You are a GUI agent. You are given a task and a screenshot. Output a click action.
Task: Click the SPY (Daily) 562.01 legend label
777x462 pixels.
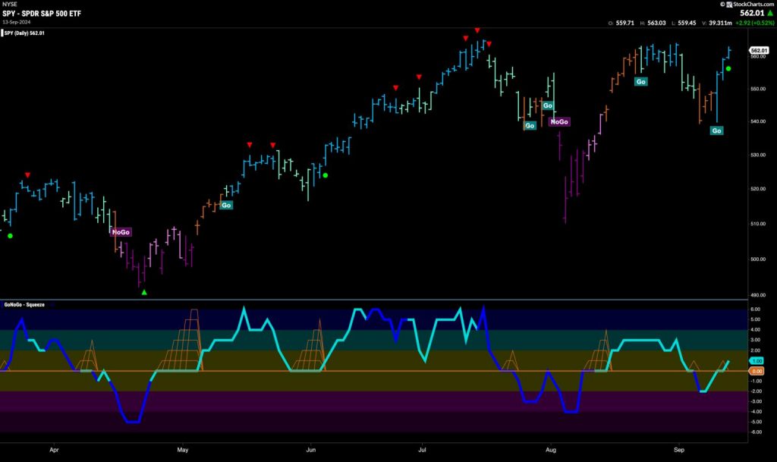point(24,33)
